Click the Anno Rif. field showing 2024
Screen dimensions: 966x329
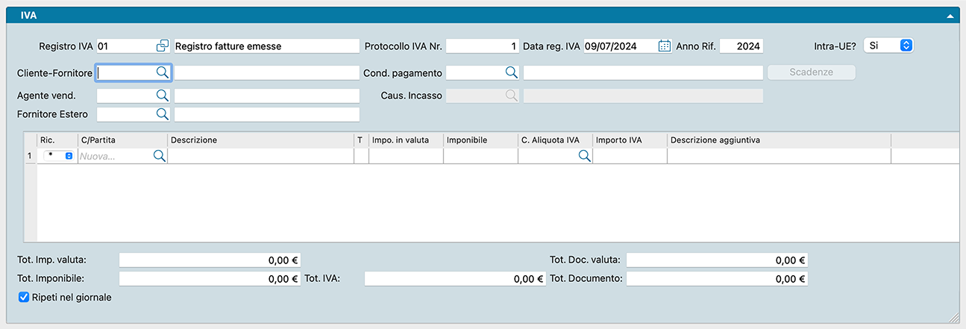coord(741,46)
